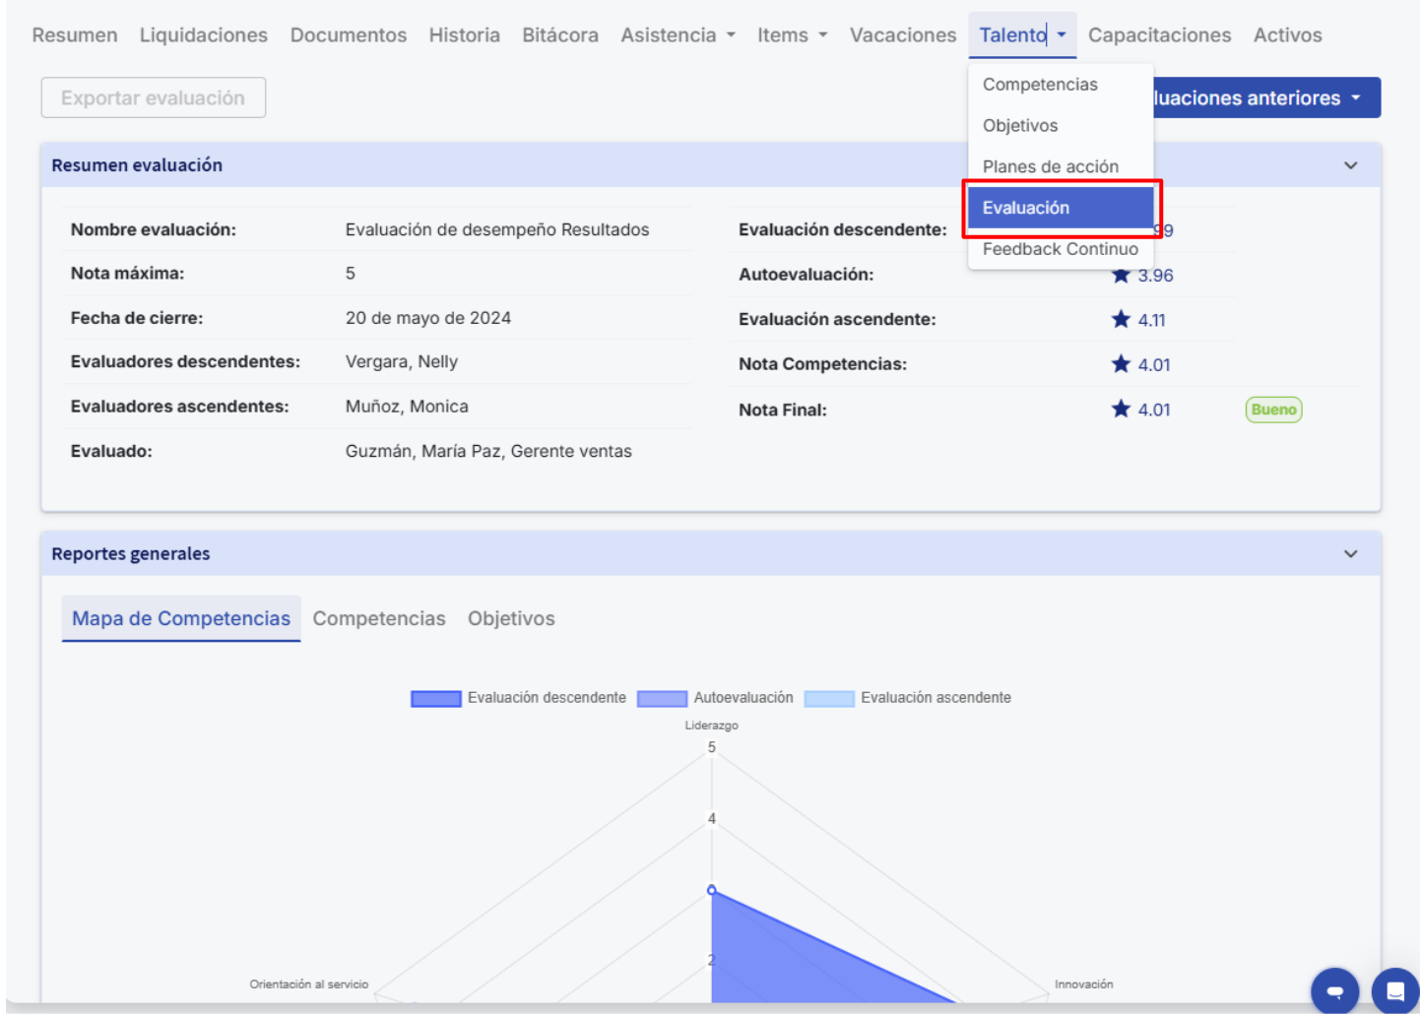The width and height of the screenshot is (1421, 1015).
Task: Switch to the Objetivos report tab
Action: point(511,619)
